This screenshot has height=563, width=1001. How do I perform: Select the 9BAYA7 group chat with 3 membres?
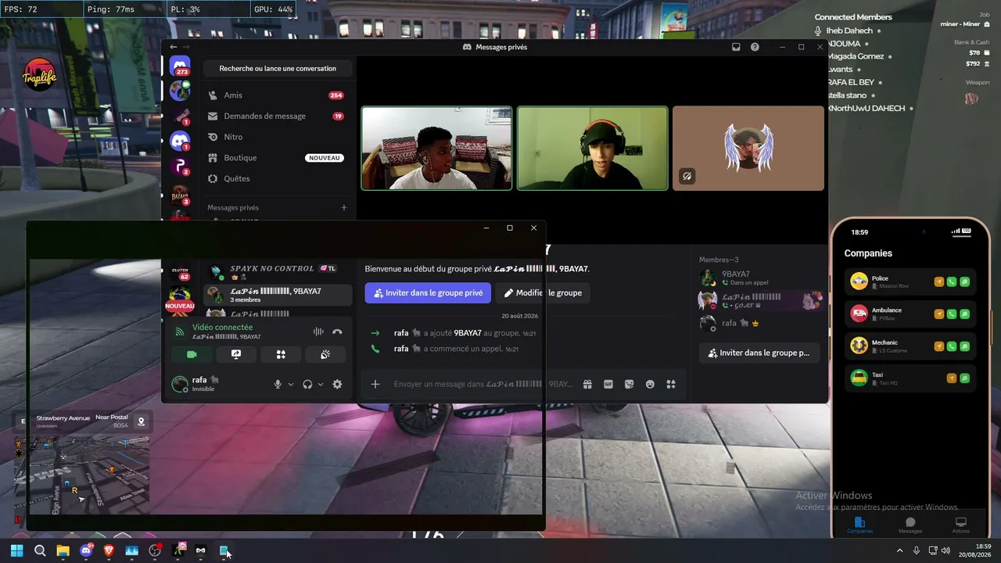[278, 295]
